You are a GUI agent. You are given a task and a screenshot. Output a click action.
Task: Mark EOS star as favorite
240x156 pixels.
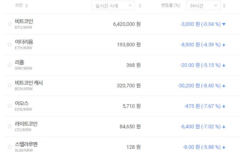pyautogui.click(x=10, y=106)
